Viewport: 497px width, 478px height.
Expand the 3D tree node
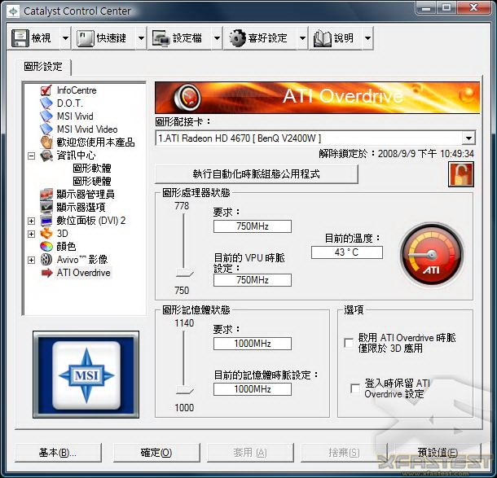[32, 234]
